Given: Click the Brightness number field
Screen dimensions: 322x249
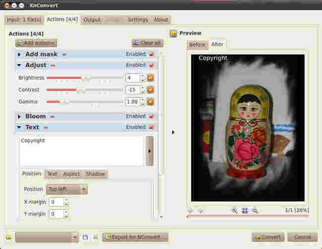Looking at the screenshot, I should [x=133, y=78].
